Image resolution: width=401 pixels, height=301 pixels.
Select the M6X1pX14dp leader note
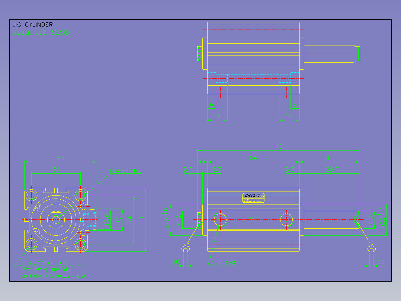pos(126,171)
